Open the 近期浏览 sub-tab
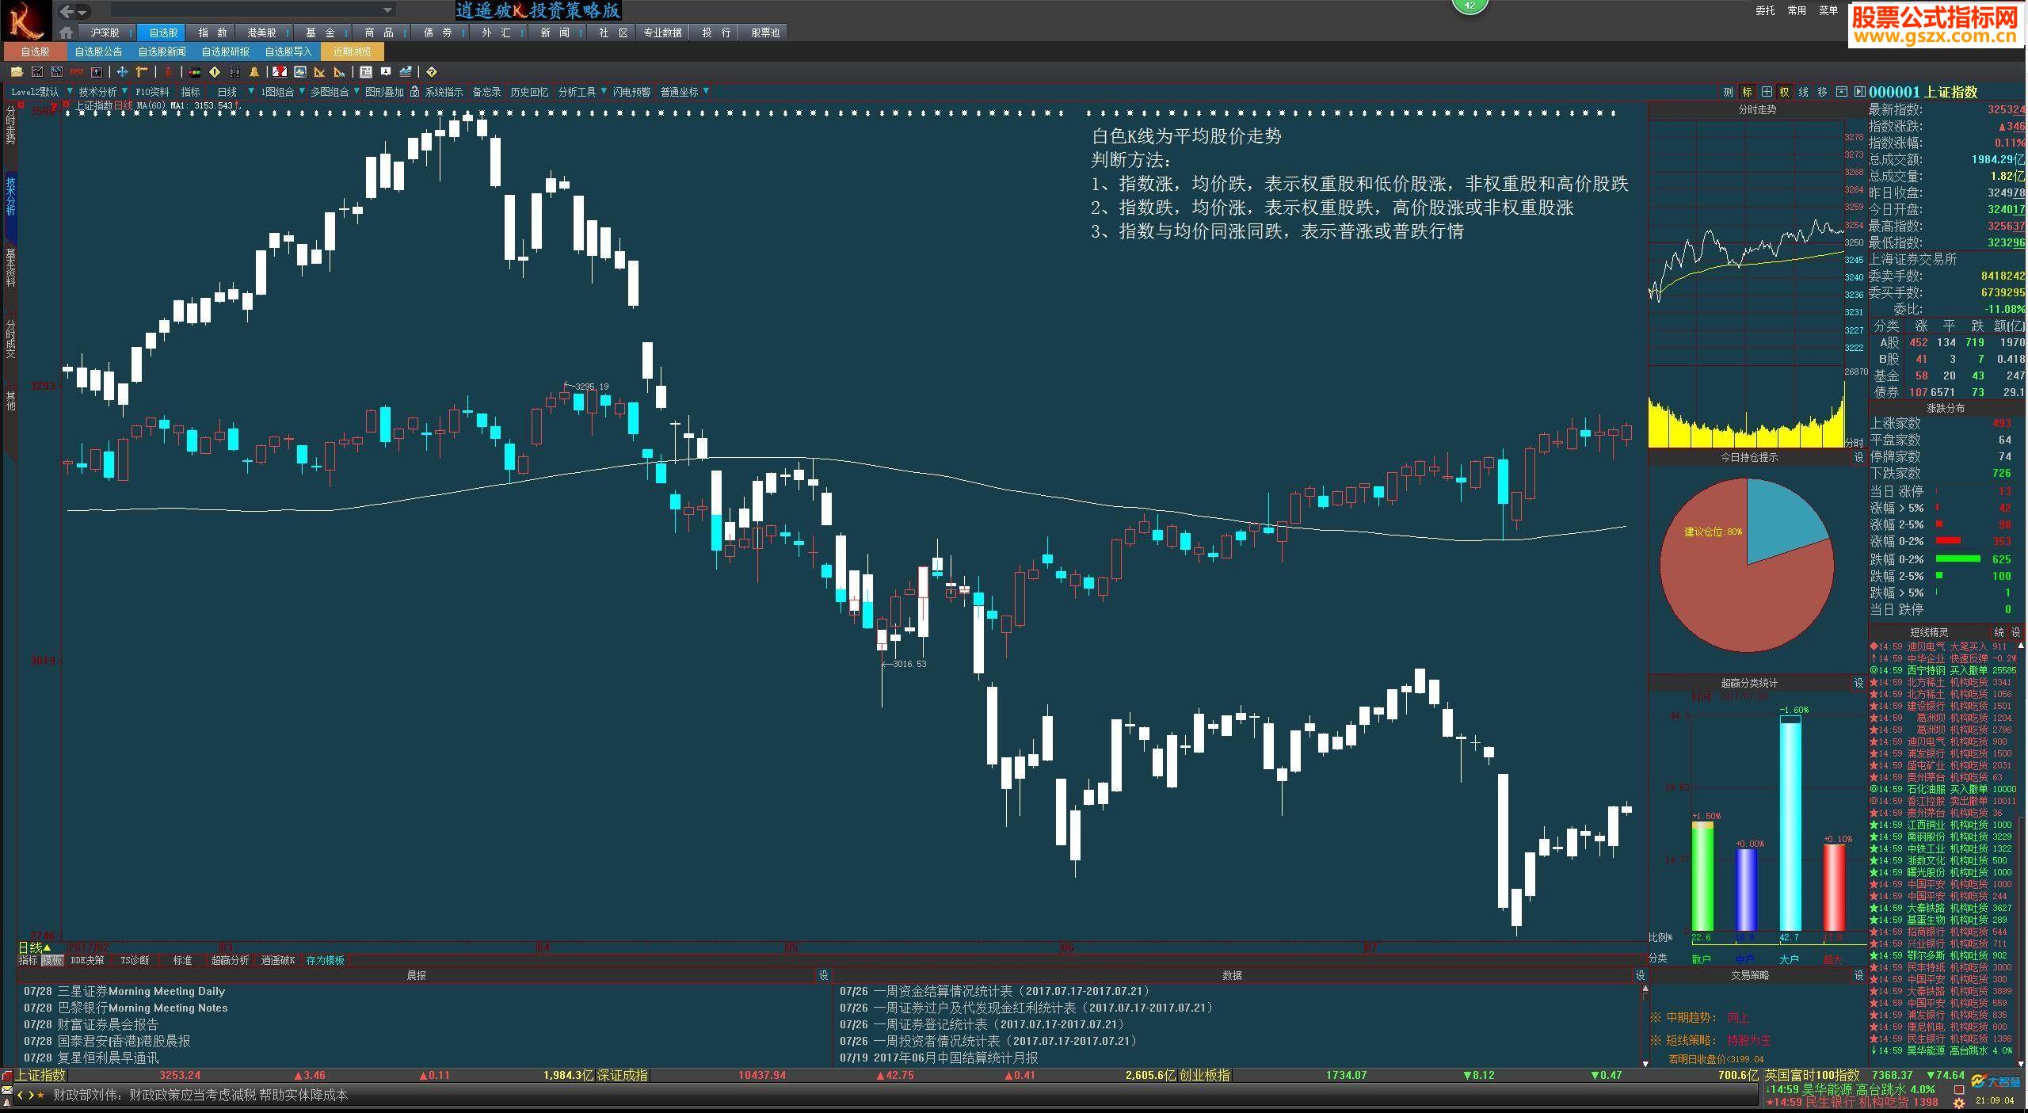 (352, 51)
